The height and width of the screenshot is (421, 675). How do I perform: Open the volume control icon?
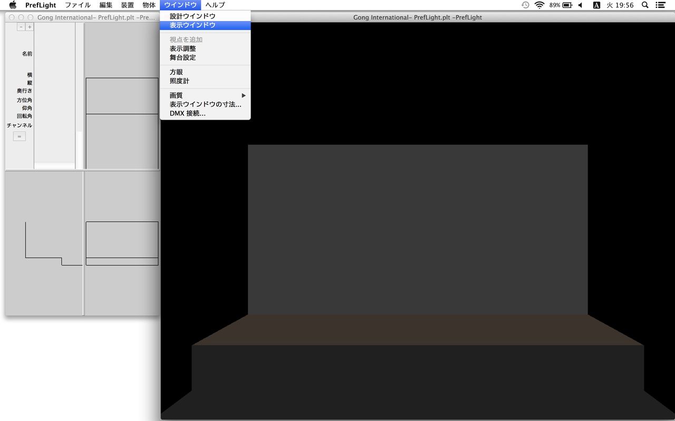coord(581,5)
